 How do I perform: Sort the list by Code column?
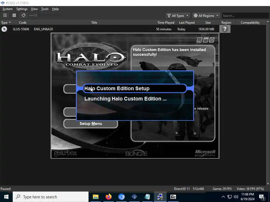tap(23, 23)
